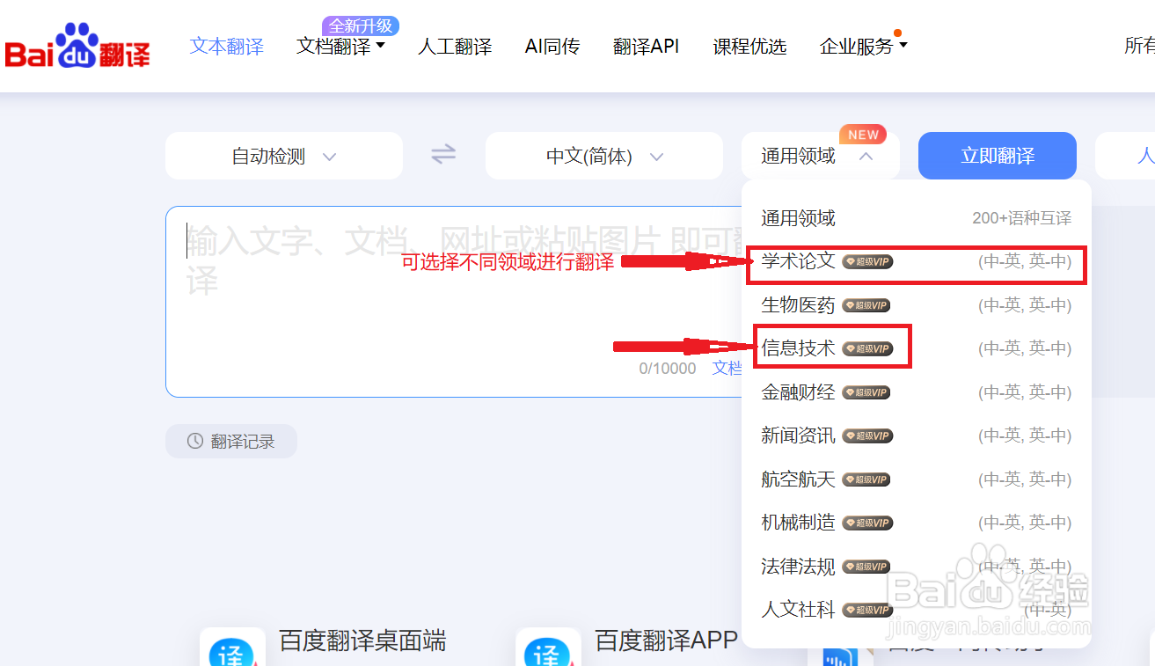
Task: Swap source and target languages icon
Action: tap(443, 155)
